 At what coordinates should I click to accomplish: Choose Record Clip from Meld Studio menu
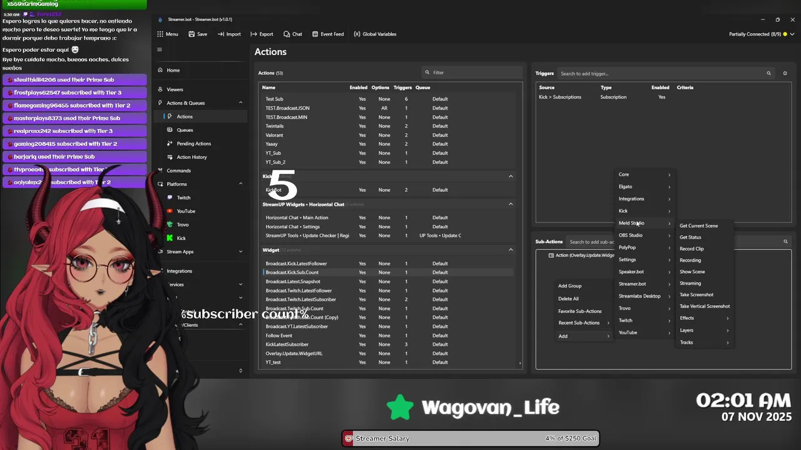click(x=691, y=249)
